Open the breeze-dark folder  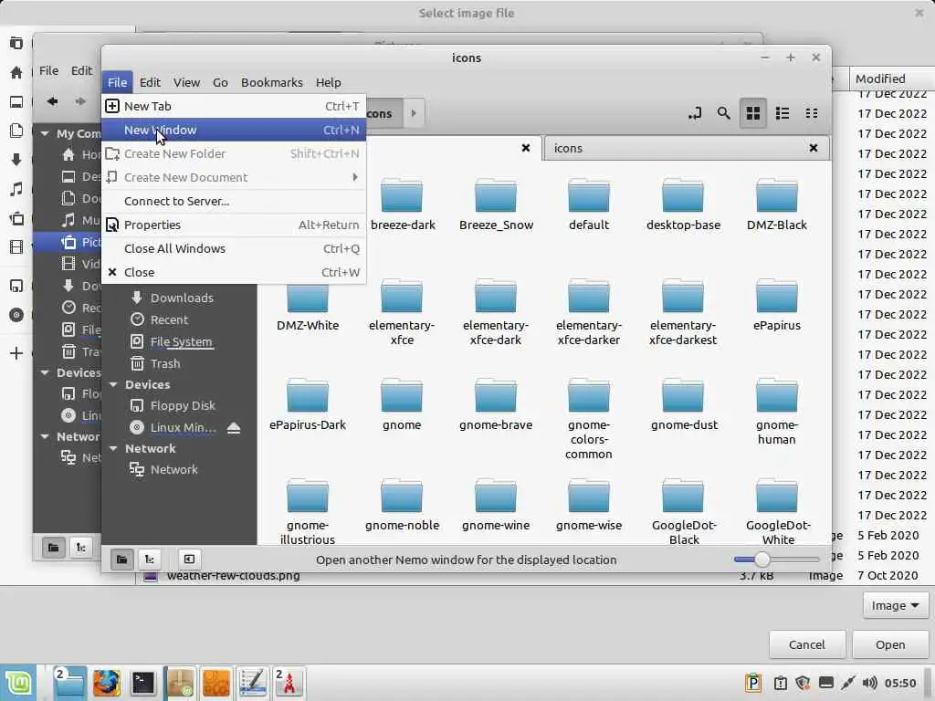click(x=403, y=204)
